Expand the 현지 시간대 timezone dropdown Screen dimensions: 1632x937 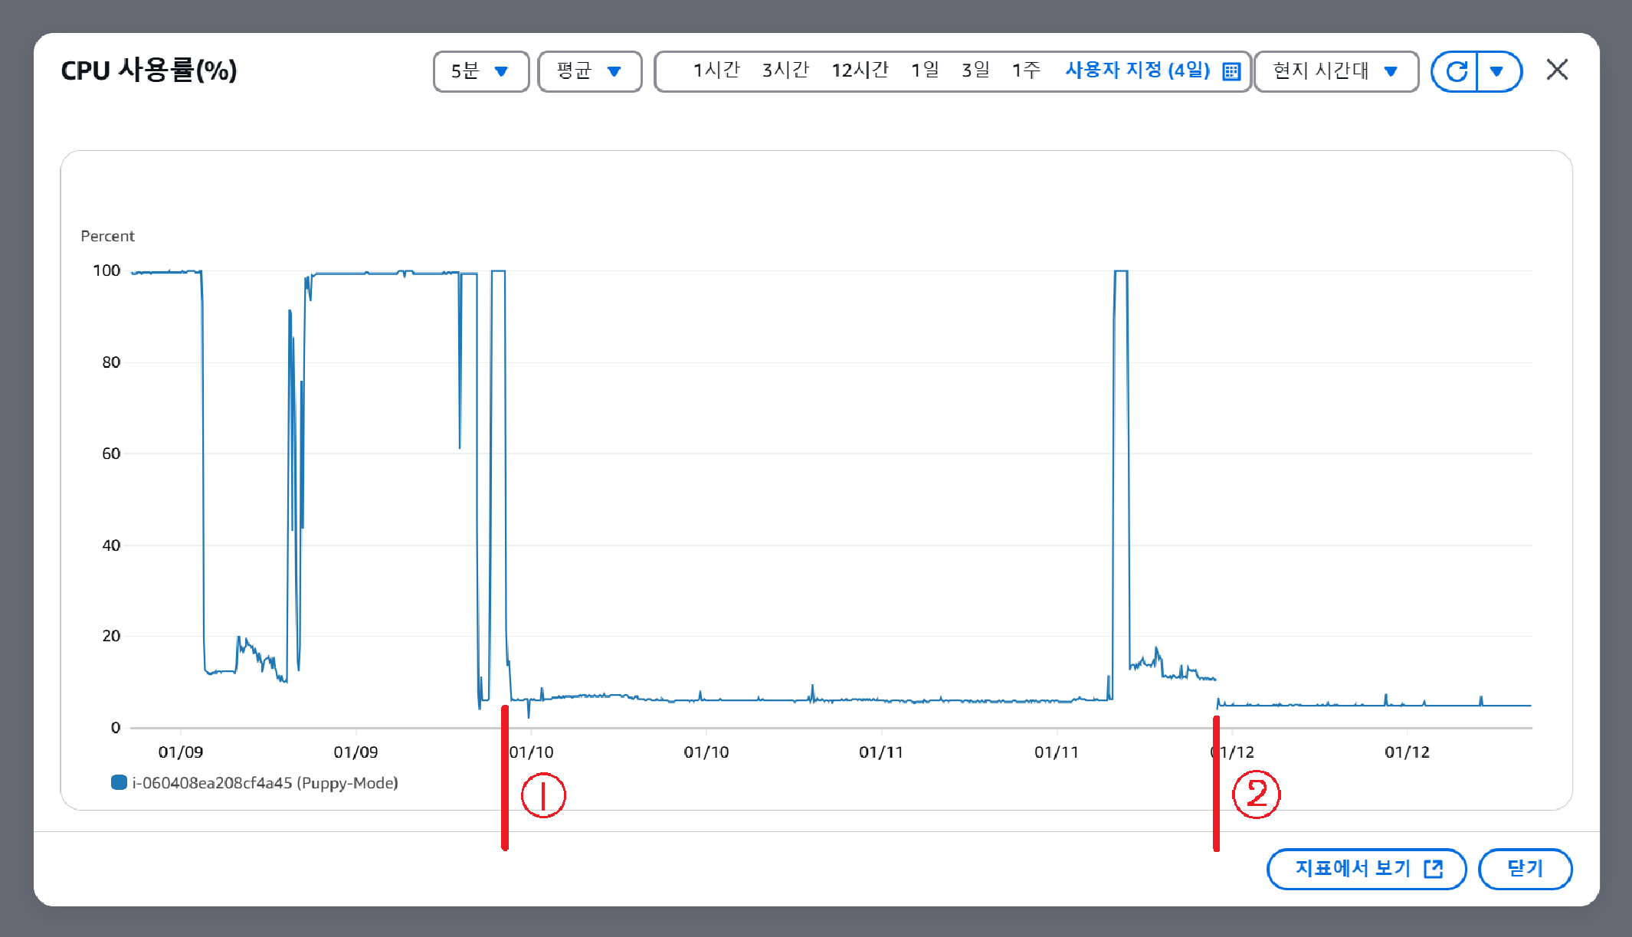pyautogui.click(x=1335, y=71)
